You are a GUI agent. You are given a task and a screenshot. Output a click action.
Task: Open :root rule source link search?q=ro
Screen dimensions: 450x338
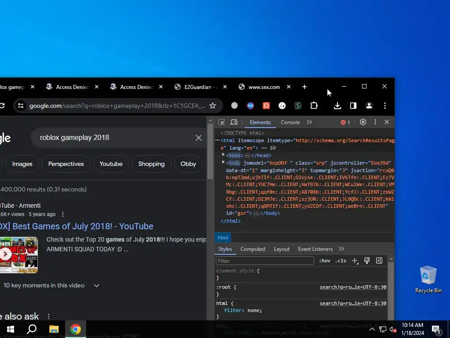pyautogui.click(x=353, y=287)
